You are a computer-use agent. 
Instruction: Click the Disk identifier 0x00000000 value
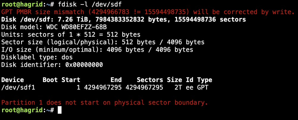(x=84, y=65)
